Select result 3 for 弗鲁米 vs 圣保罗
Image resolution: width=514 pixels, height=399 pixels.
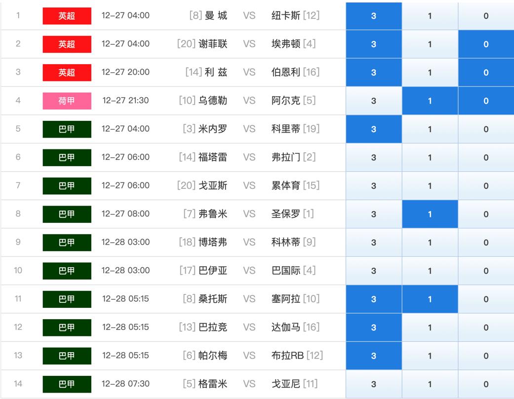coord(374,214)
